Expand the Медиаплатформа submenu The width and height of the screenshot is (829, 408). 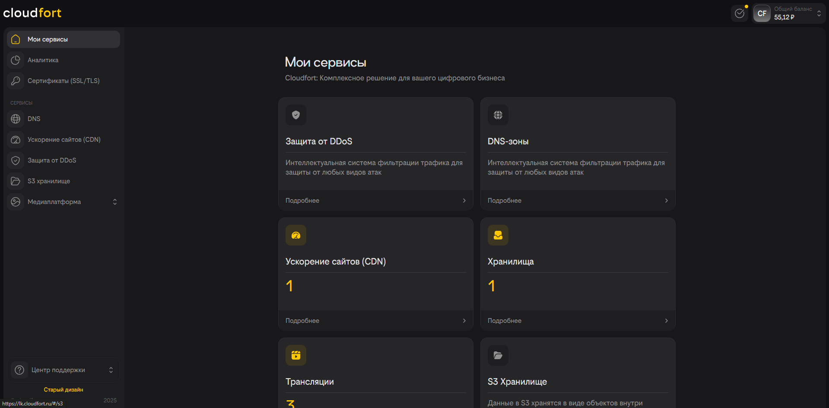(x=114, y=202)
